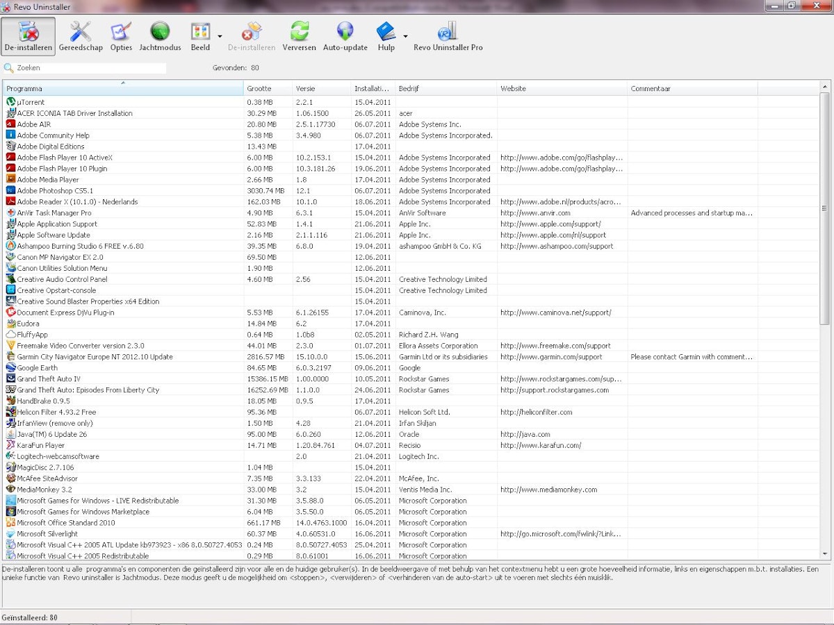This screenshot has width=834, height=625.
Task: Click the Google Earth icon
Action: coord(10,367)
